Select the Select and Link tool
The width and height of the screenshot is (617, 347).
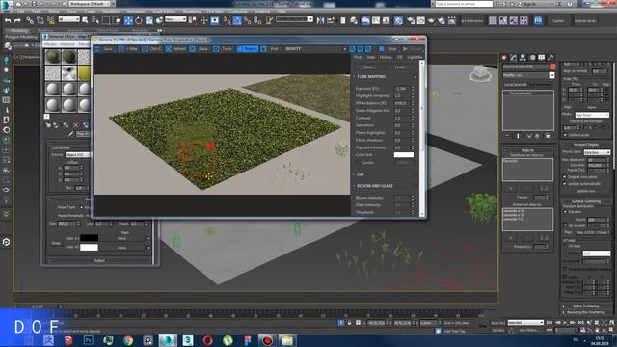tap(30, 20)
